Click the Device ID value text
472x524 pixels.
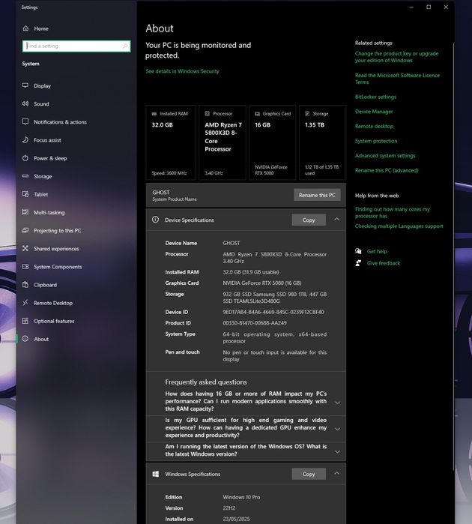[x=273, y=312]
